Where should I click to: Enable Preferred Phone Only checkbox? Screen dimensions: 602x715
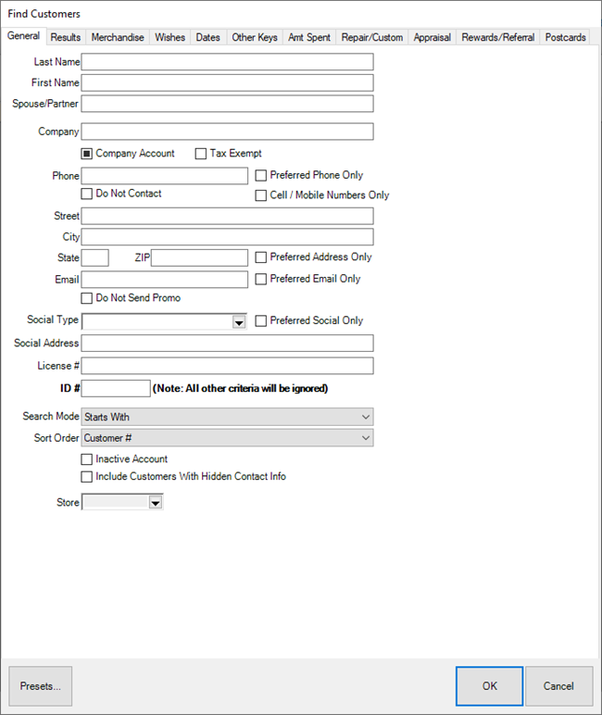point(261,175)
